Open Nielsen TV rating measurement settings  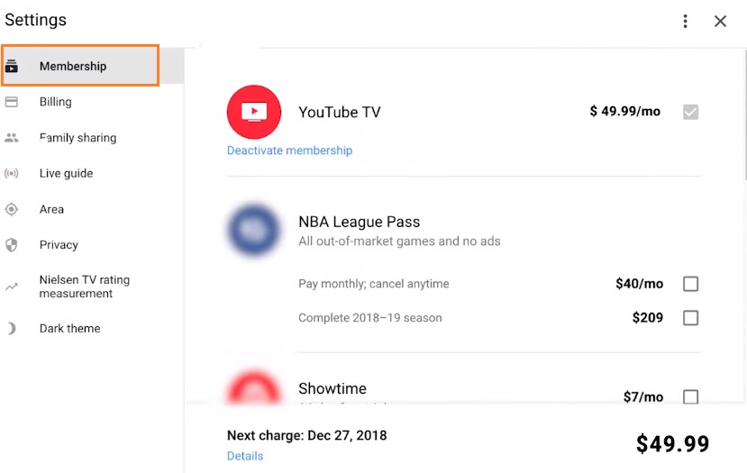point(93,287)
